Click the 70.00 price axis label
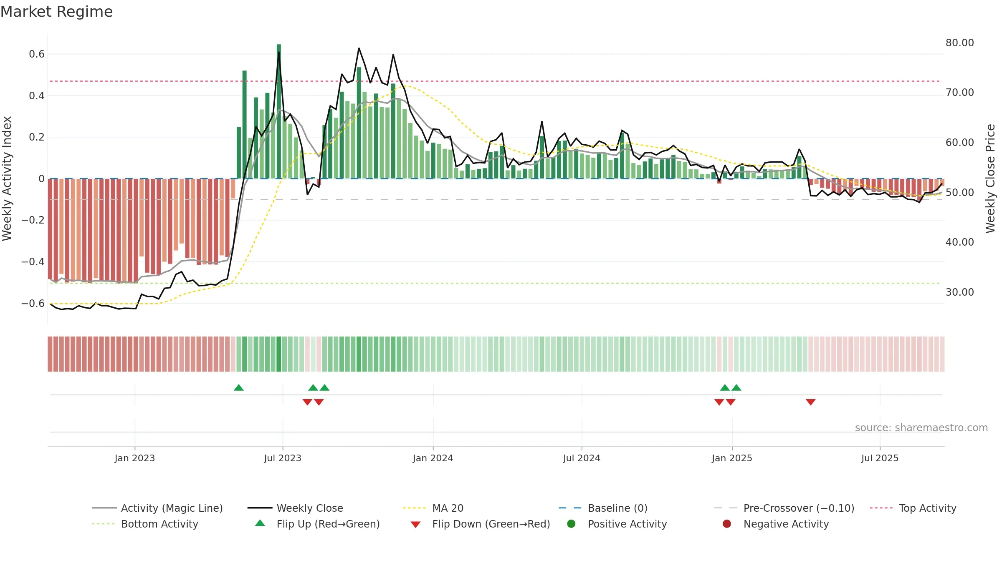1002x563 pixels. point(960,93)
